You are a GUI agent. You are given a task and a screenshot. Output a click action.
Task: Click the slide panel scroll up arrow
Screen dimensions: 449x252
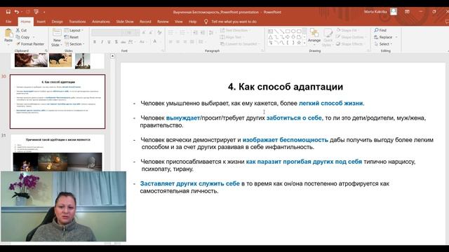112,56
